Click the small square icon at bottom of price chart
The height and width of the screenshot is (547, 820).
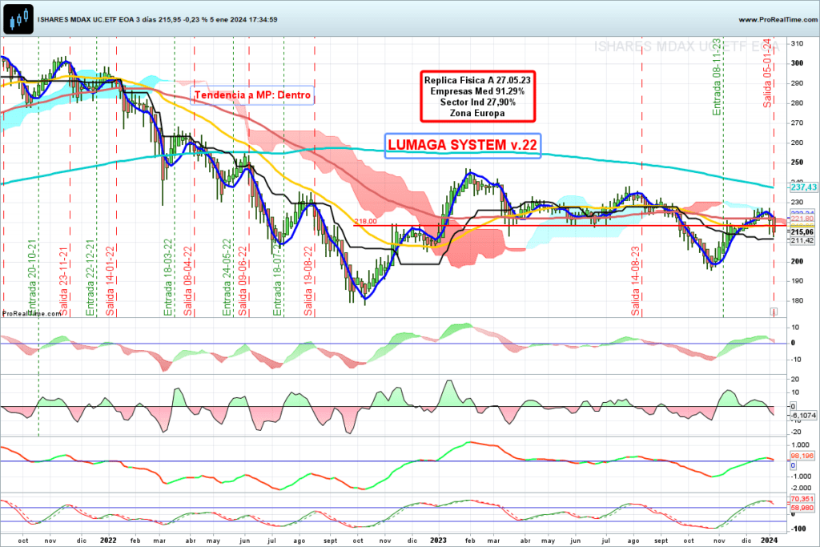pos(774,311)
